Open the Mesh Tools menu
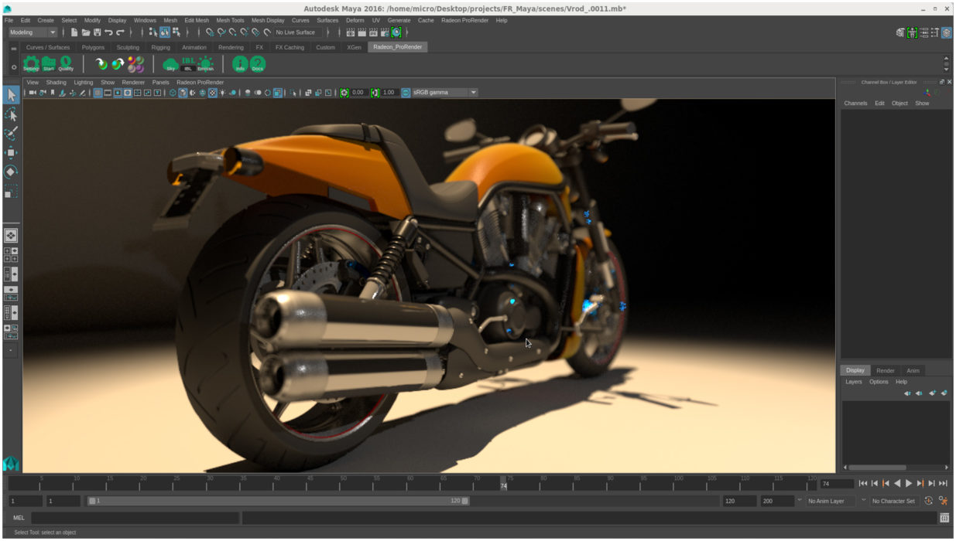The image size is (956, 541). coord(230,20)
